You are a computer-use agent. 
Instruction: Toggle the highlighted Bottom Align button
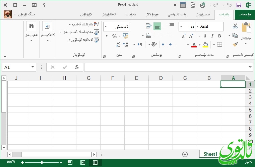click(157, 26)
